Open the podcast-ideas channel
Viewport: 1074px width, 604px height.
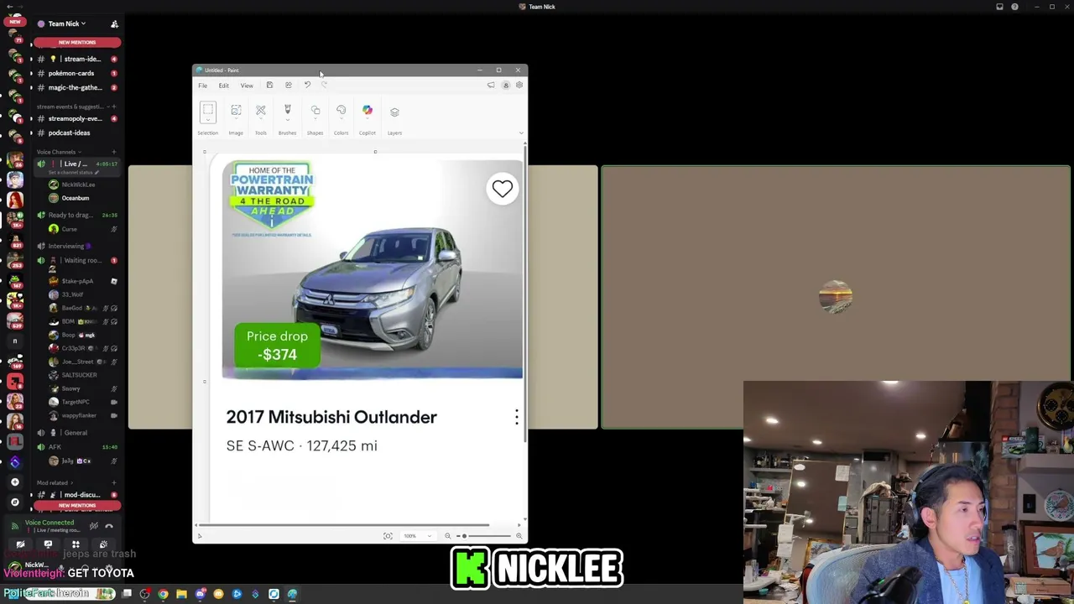coord(76,133)
